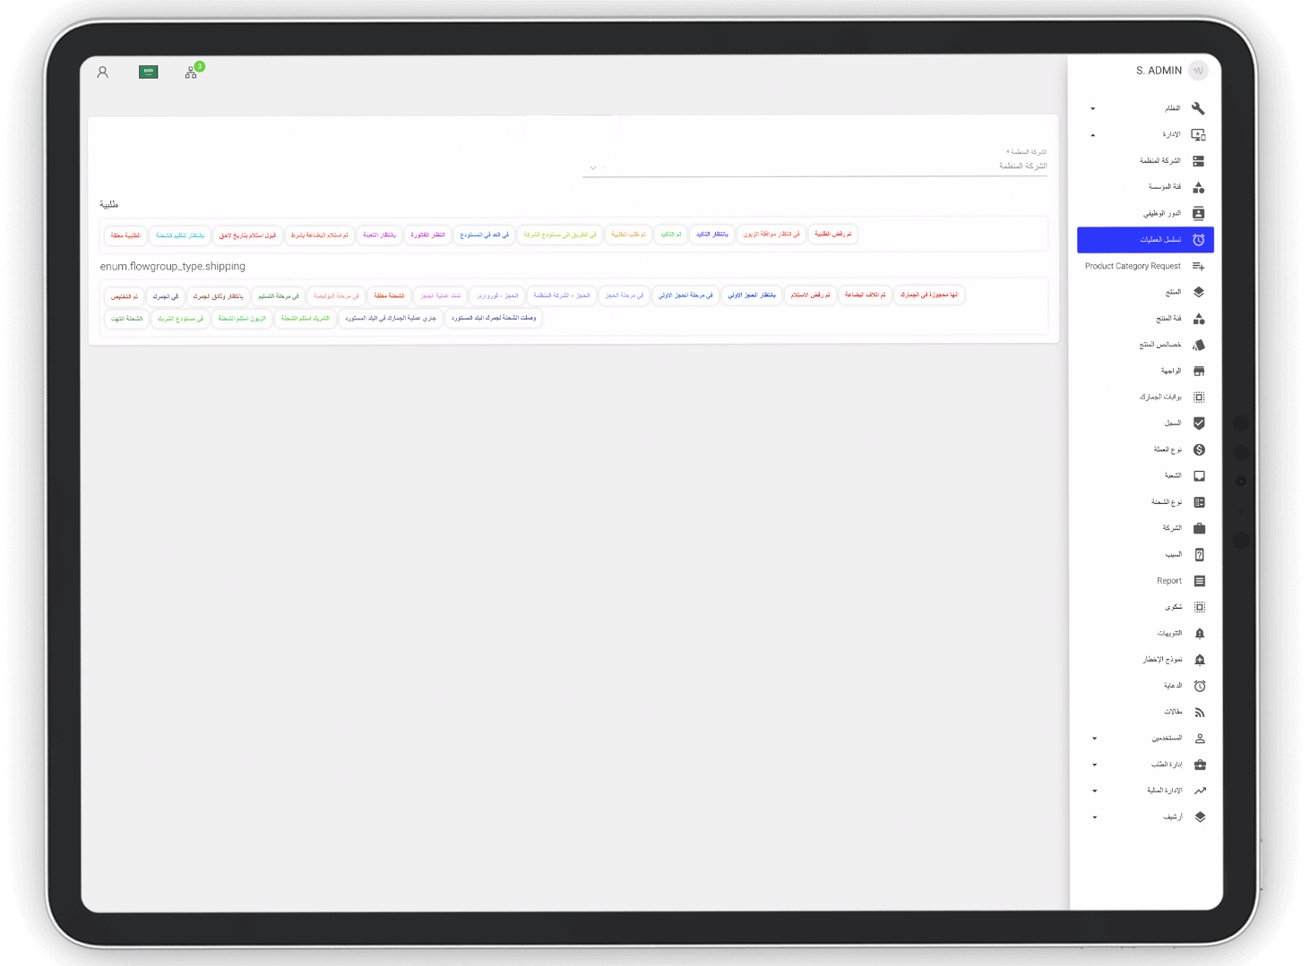Click the enum.flowgroup_type.shipping heading text
Viewport: 1310px width, 966px height.
click(173, 266)
